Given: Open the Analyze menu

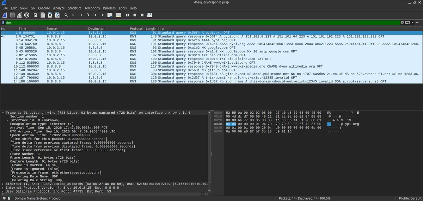Looking at the screenshot, I should (x=59, y=8).
